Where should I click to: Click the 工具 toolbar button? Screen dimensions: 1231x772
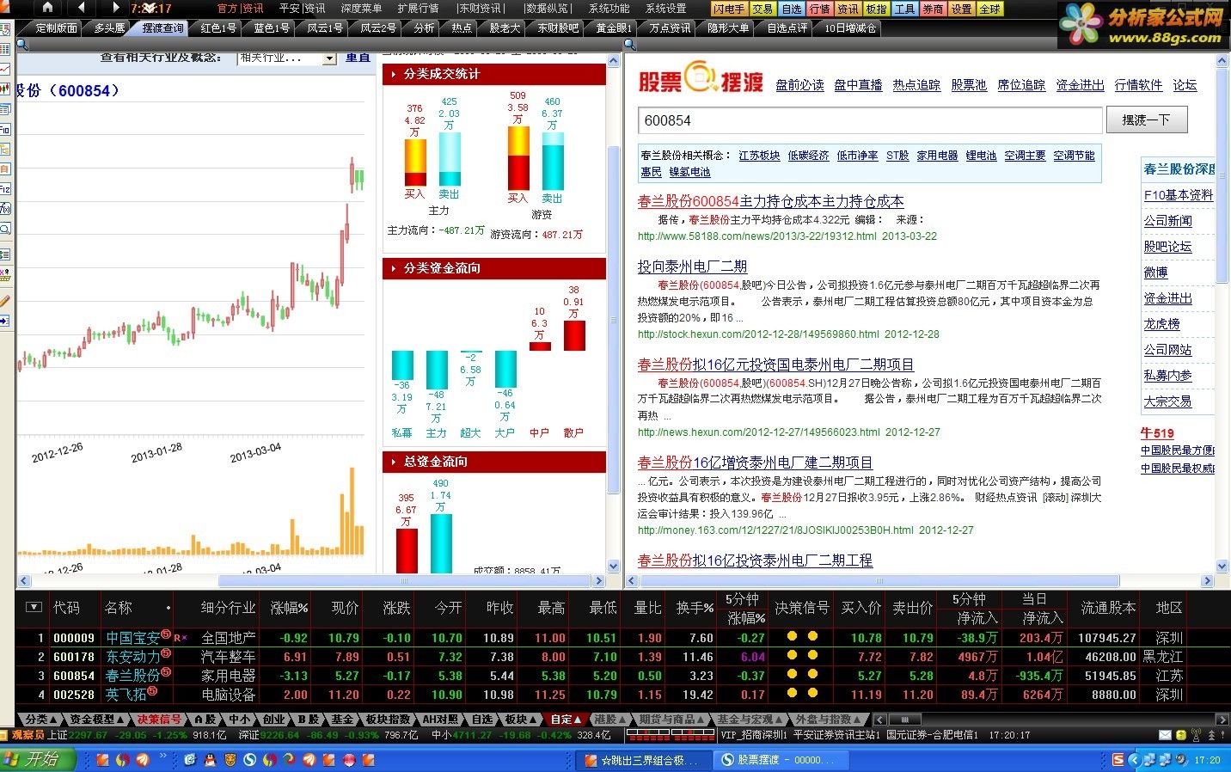(x=904, y=9)
